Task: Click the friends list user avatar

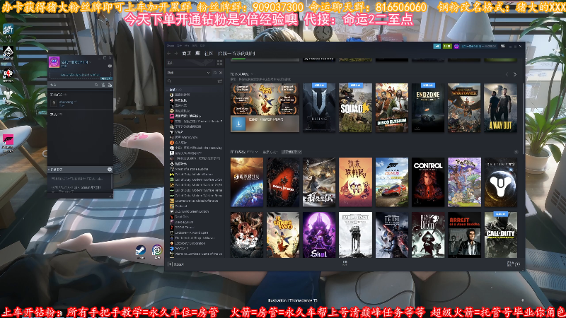Action: coord(54,62)
